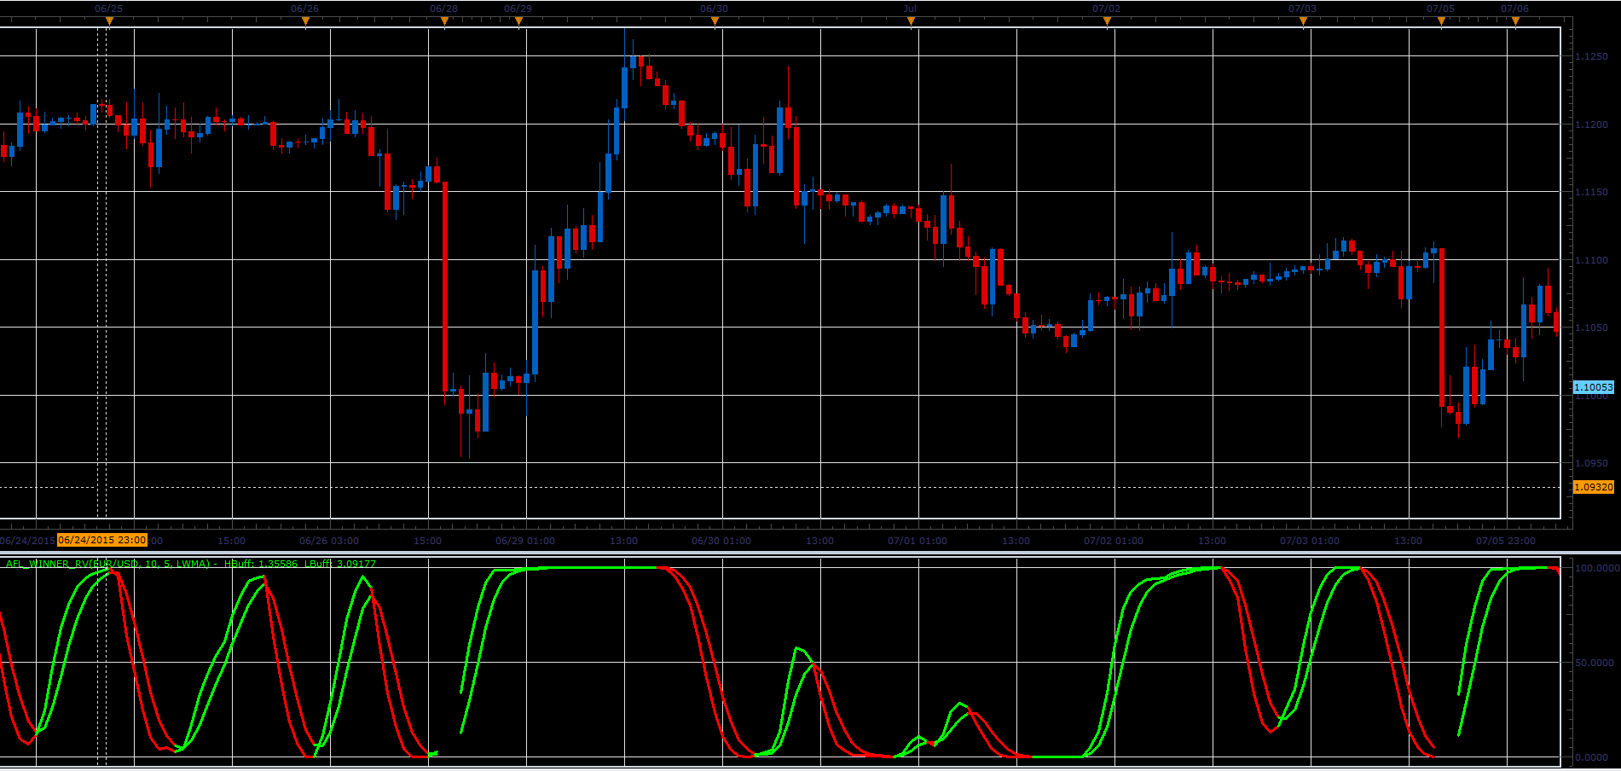Click the orange 06/24/2015 23:00 time label
Screen dimensions: 1621x771
(102, 540)
